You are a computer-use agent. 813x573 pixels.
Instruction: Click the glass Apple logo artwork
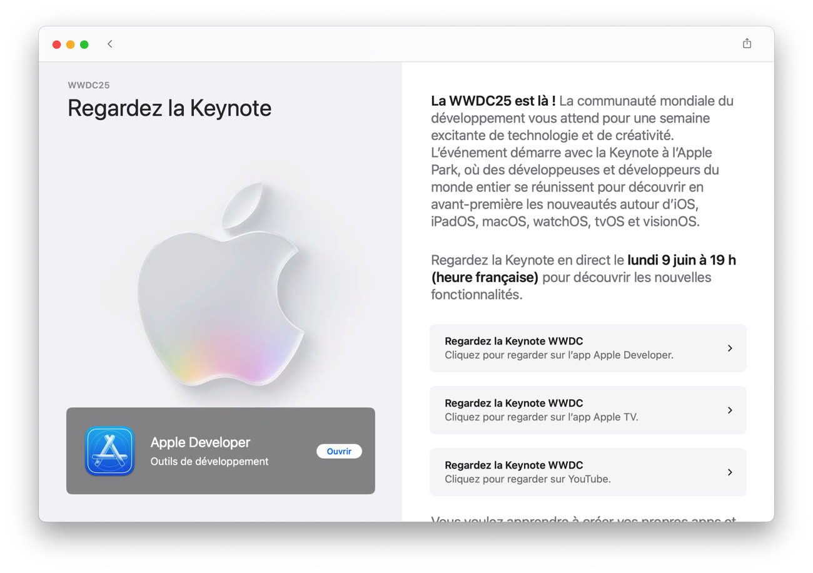pyautogui.click(x=220, y=285)
